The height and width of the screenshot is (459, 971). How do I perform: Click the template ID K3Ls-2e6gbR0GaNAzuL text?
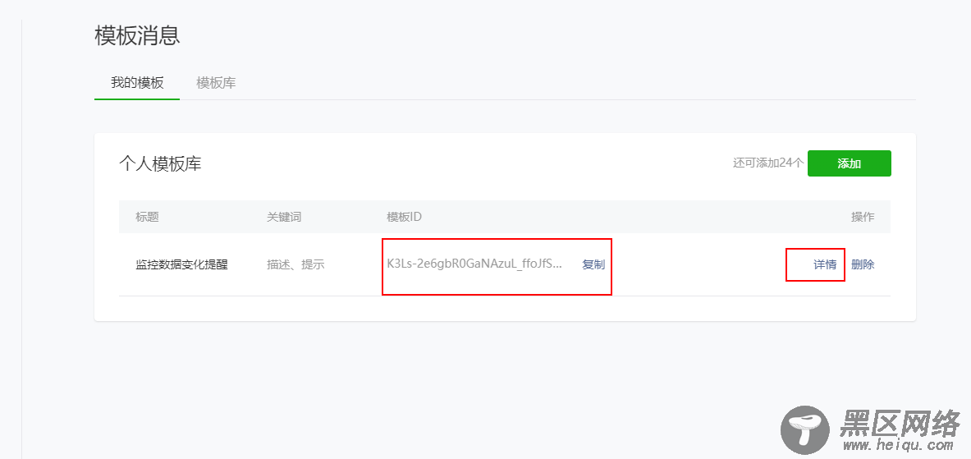point(474,264)
